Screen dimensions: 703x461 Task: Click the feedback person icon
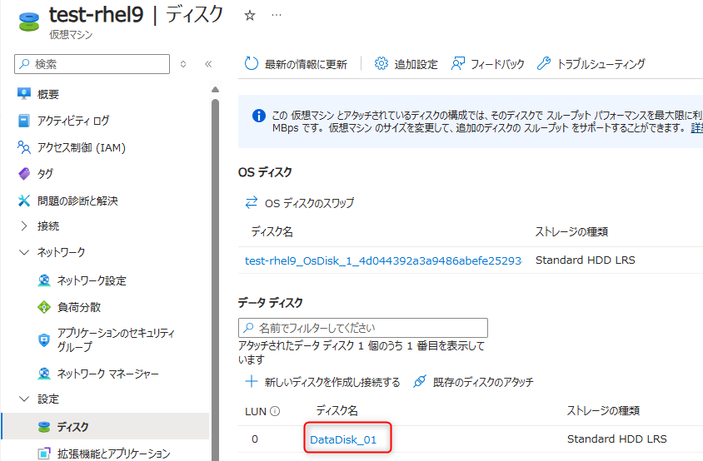point(458,63)
